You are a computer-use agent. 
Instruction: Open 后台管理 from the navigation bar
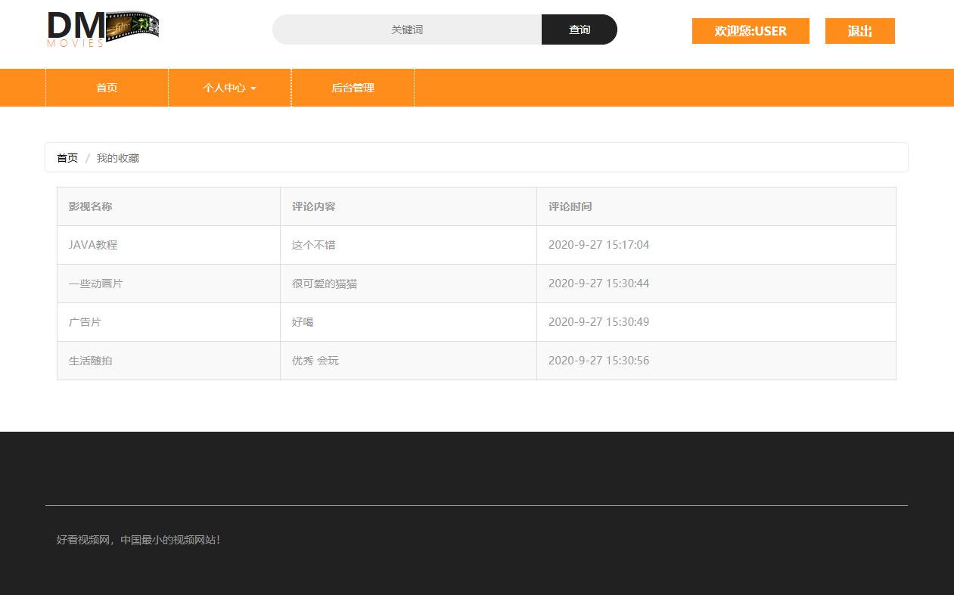[352, 88]
